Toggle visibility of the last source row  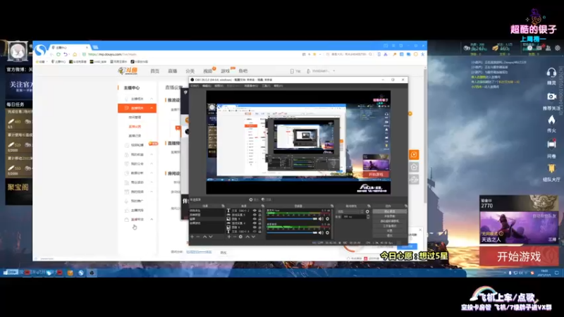[255, 232]
